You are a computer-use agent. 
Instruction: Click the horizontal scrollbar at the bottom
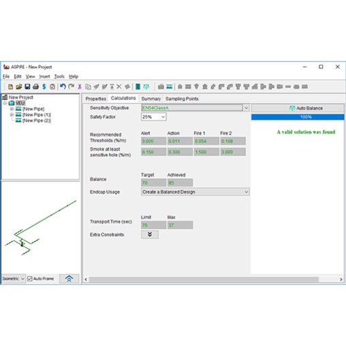pyautogui.click(x=204, y=279)
